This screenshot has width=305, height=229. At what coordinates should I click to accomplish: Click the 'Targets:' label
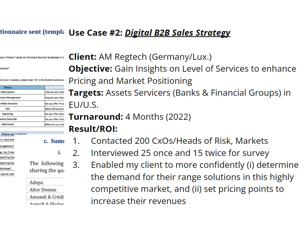[86, 93]
